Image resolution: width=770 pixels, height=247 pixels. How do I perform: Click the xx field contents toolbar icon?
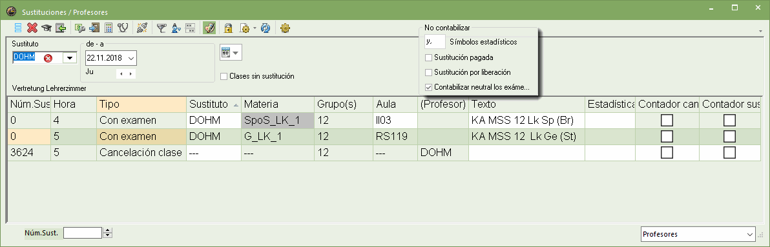(x=190, y=28)
